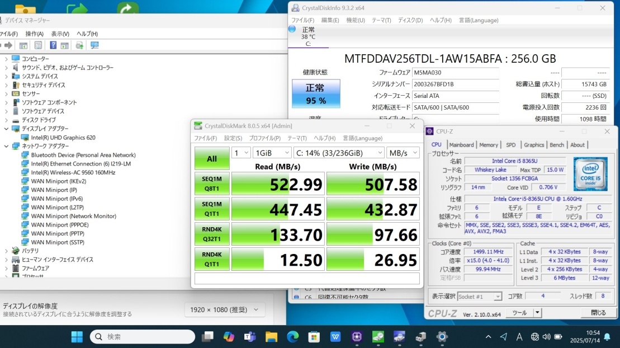Open the blue W app on the taskbar
Screen dimensions: 620x348
(x=335, y=336)
